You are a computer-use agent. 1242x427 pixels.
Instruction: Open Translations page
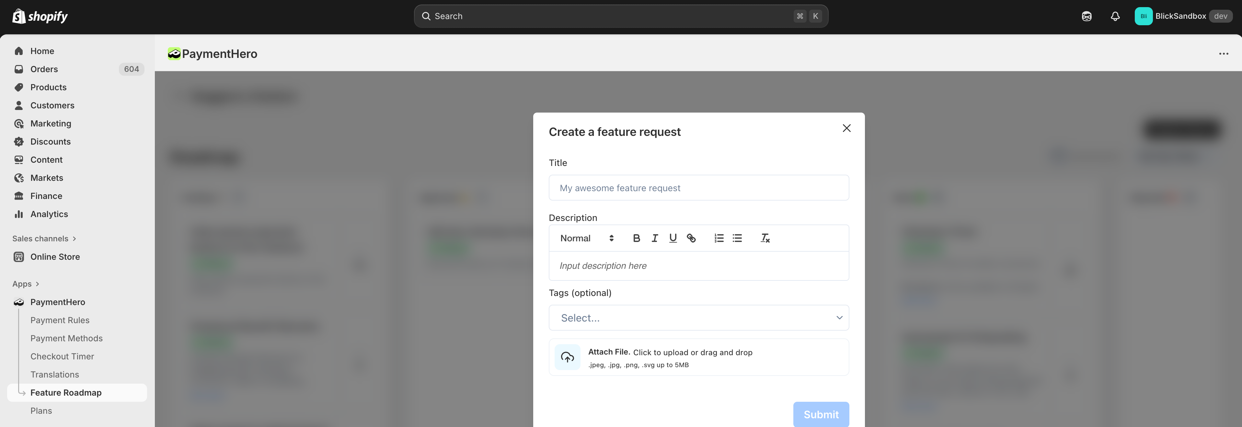[x=54, y=375]
